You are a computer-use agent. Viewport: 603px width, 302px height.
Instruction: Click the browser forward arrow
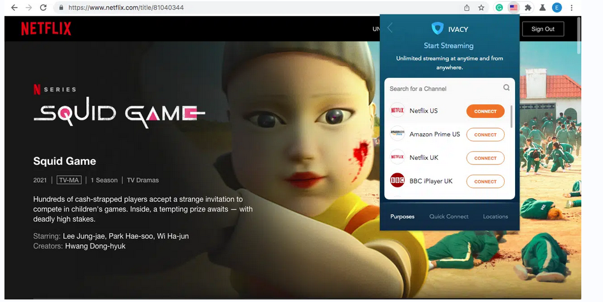coord(29,8)
